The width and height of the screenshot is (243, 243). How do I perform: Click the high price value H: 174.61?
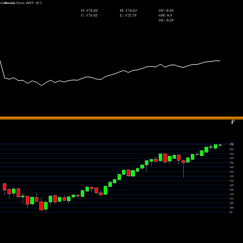point(128,11)
